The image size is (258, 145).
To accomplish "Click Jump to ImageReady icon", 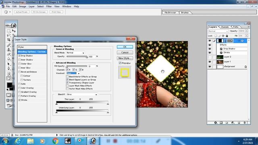I will point(10,106).
